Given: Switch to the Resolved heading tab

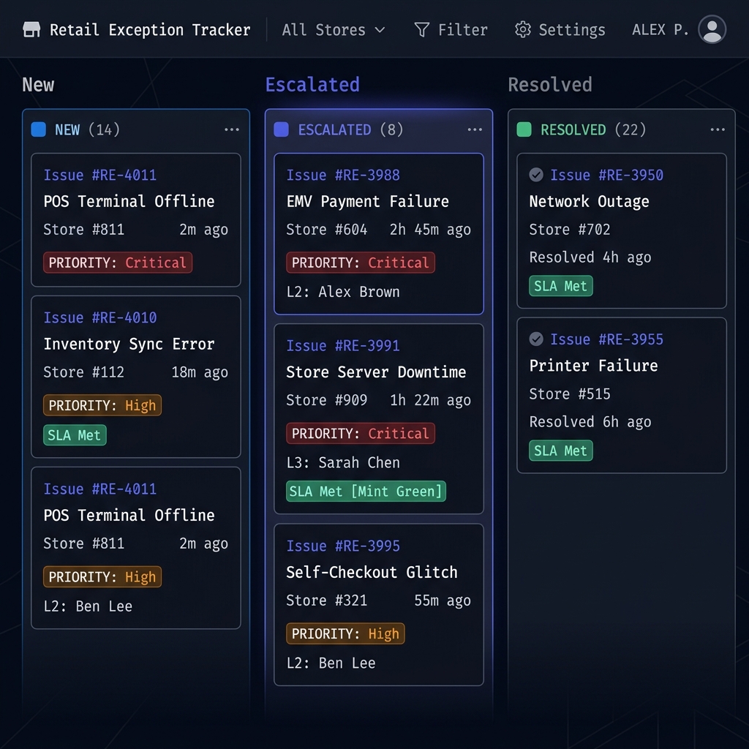Looking at the screenshot, I should tap(550, 85).
